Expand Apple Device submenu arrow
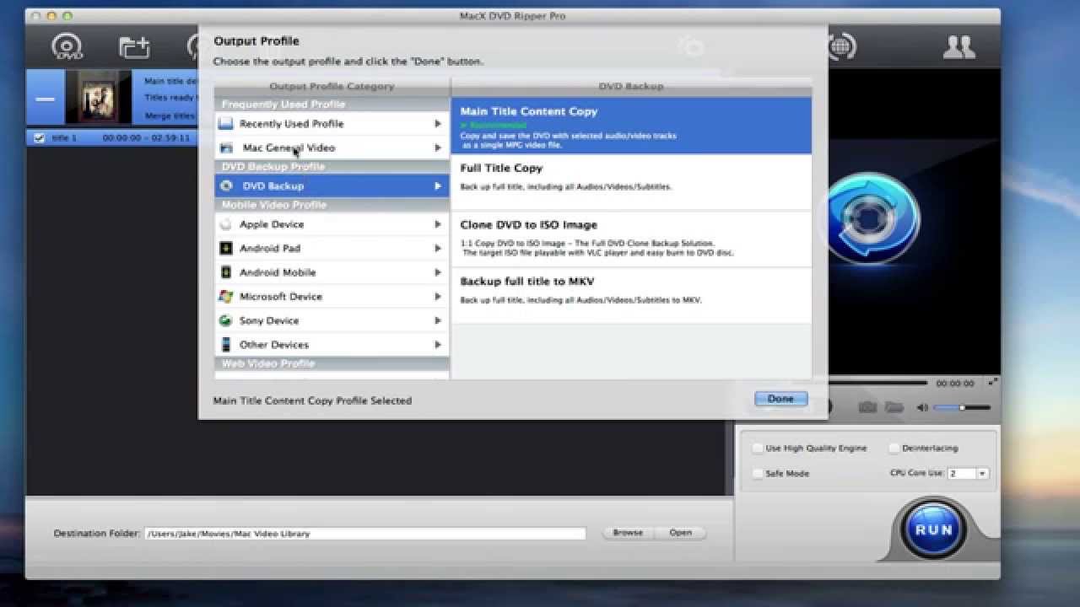1080x607 pixels. (x=438, y=224)
